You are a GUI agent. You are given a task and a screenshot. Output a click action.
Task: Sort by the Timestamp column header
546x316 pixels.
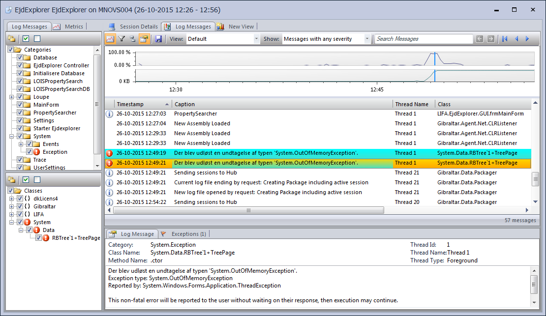tap(143, 104)
